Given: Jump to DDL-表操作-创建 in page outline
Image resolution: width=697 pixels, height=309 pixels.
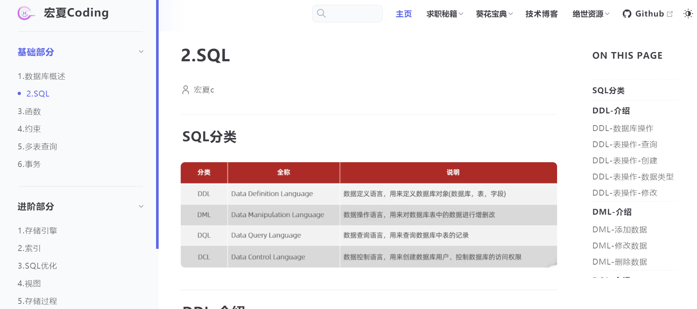Looking at the screenshot, I should [625, 161].
